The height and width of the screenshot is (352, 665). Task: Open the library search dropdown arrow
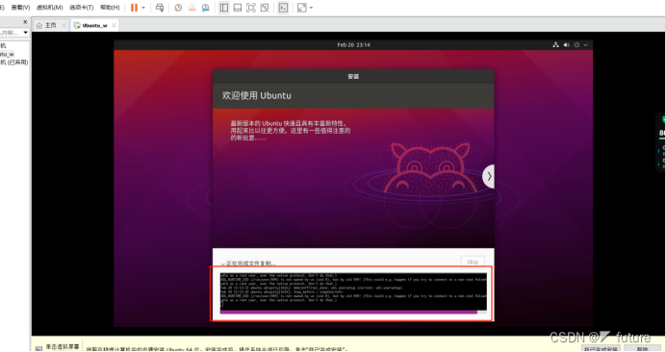(x=25, y=33)
